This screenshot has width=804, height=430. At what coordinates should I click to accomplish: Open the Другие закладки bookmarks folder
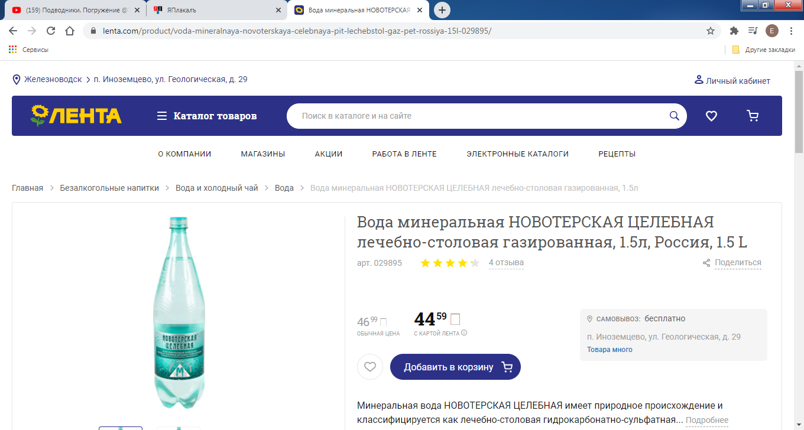[x=763, y=50]
